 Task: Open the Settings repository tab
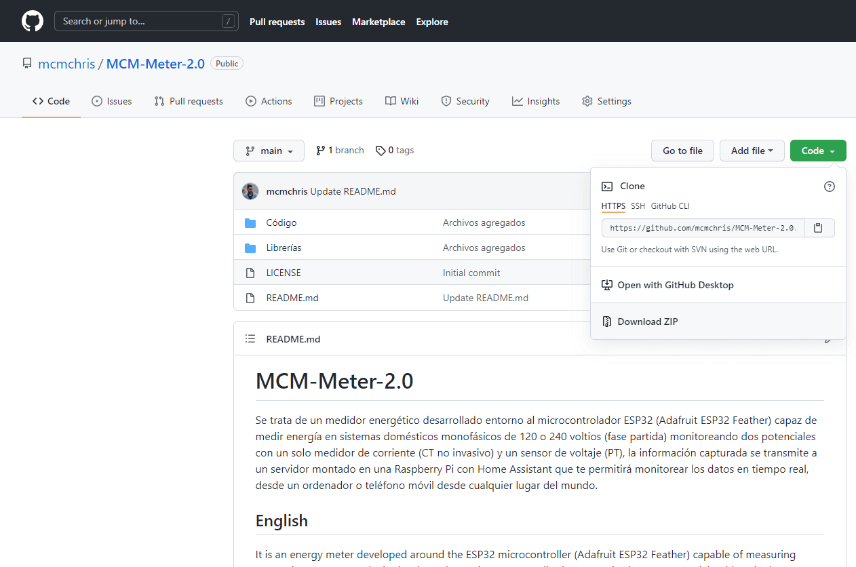(x=606, y=101)
